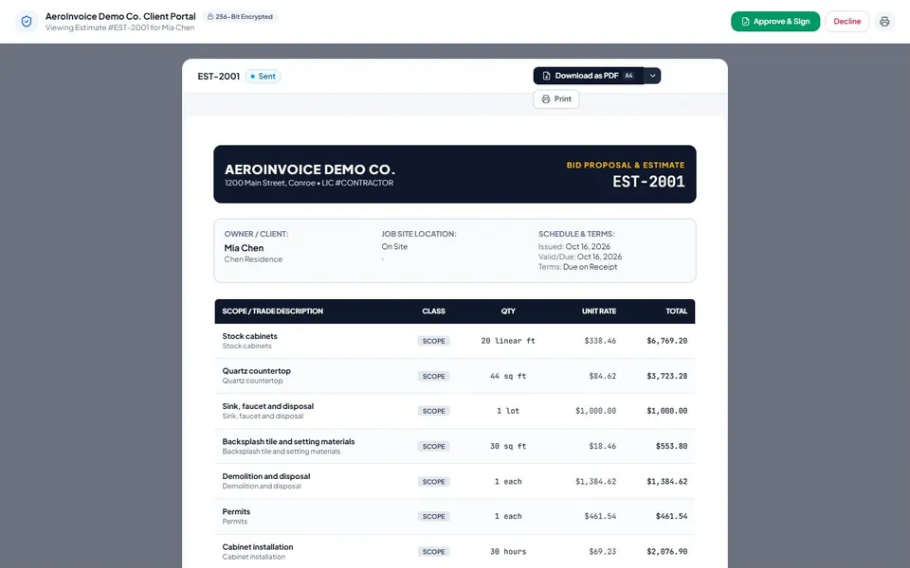The width and height of the screenshot is (910, 568).
Task: Click the Demolition and disposal row title
Action: pyautogui.click(x=265, y=476)
